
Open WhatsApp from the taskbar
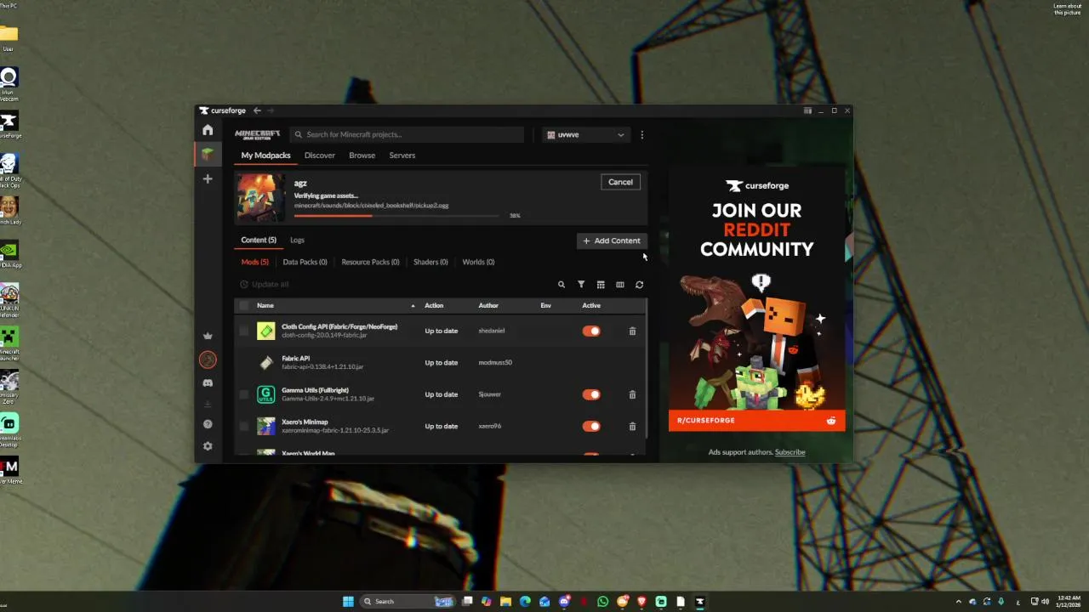pyautogui.click(x=603, y=601)
